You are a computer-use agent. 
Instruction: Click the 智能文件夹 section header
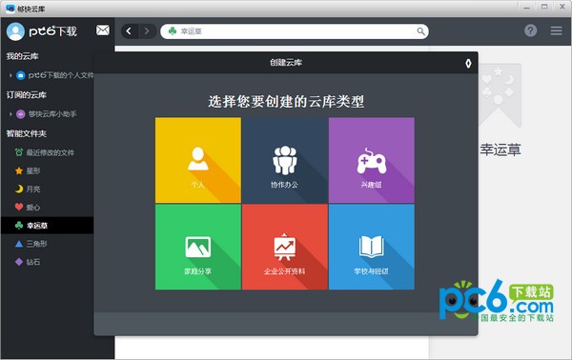tap(27, 133)
